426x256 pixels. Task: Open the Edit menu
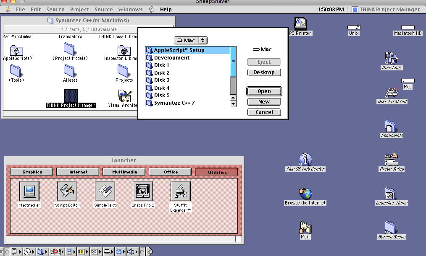click(36, 10)
